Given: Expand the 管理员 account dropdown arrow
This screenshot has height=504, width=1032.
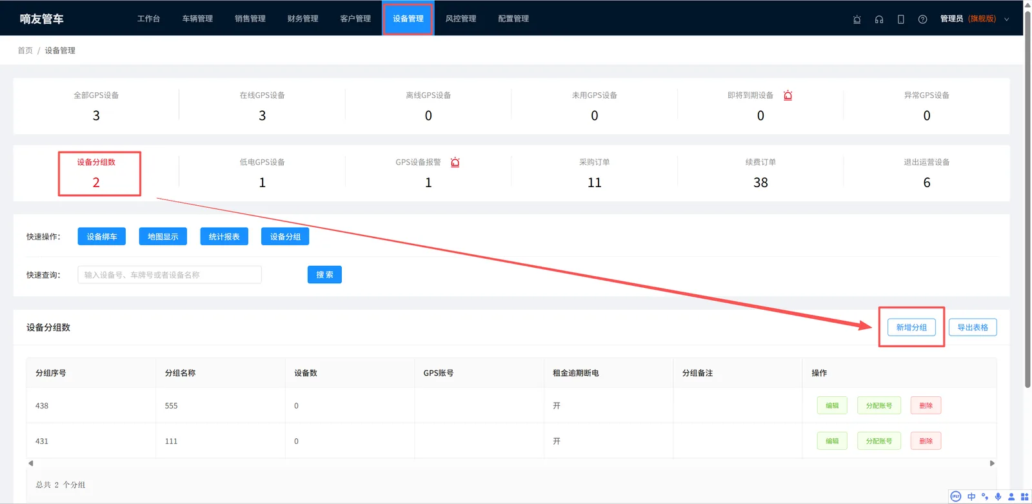Looking at the screenshot, I should tap(1006, 19).
